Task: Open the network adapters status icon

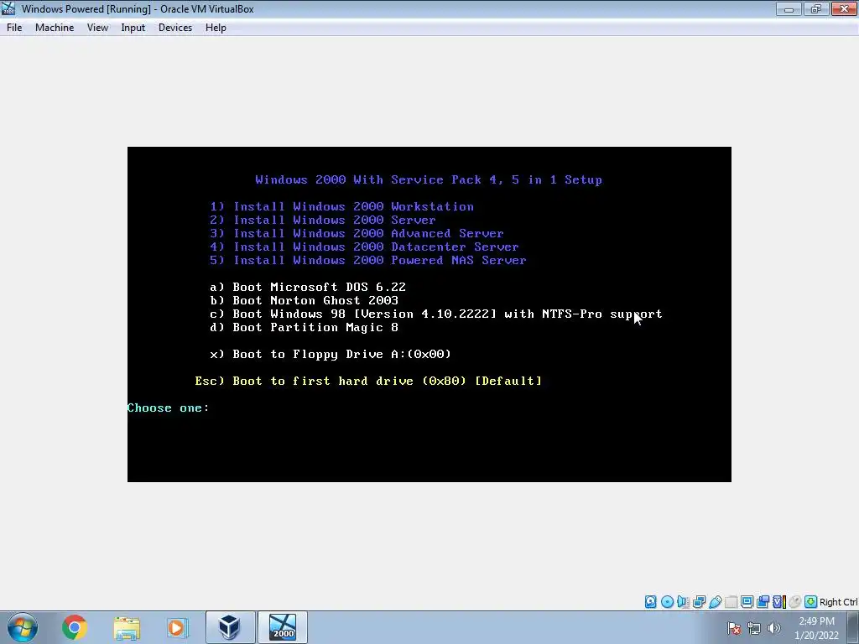Action: (x=699, y=602)
